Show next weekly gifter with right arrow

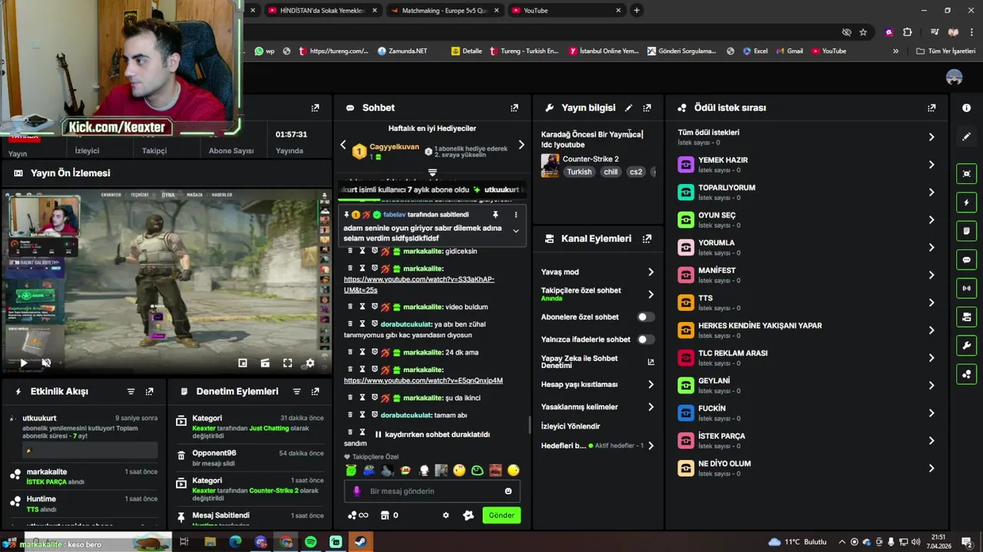tap(521, 145)
